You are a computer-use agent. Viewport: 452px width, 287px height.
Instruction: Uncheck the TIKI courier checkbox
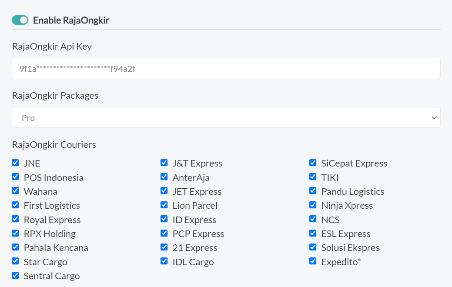coord(313,177)
